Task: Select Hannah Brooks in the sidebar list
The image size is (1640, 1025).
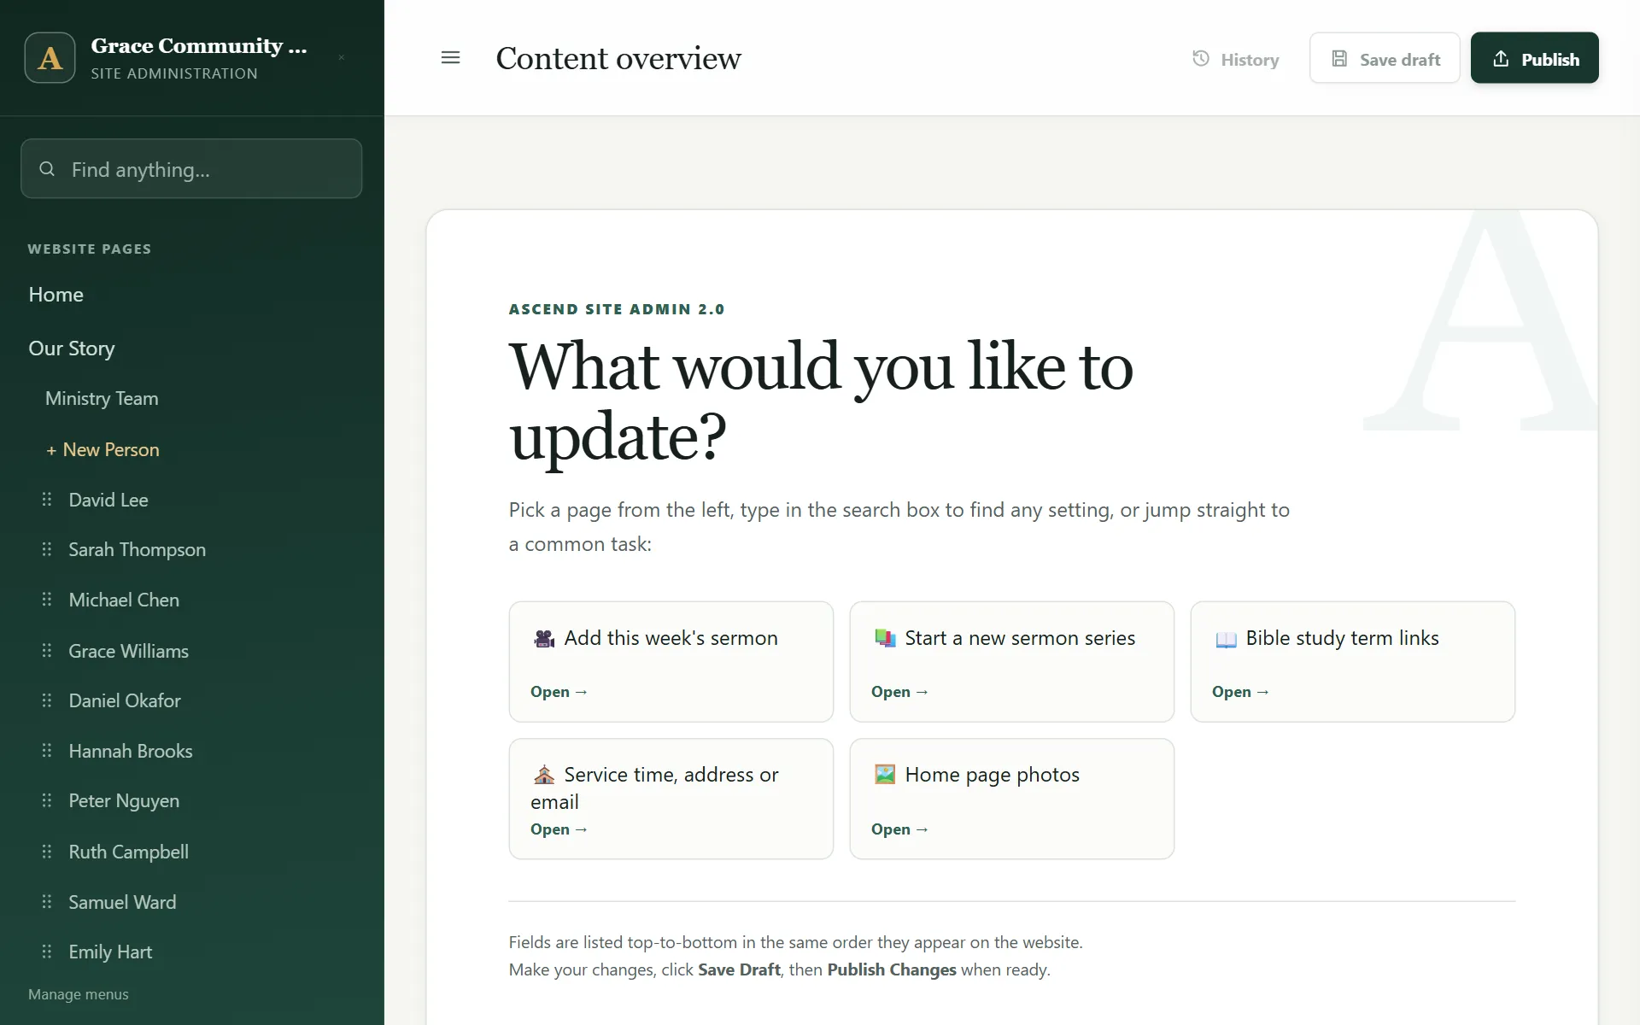Action: point(131,751)
